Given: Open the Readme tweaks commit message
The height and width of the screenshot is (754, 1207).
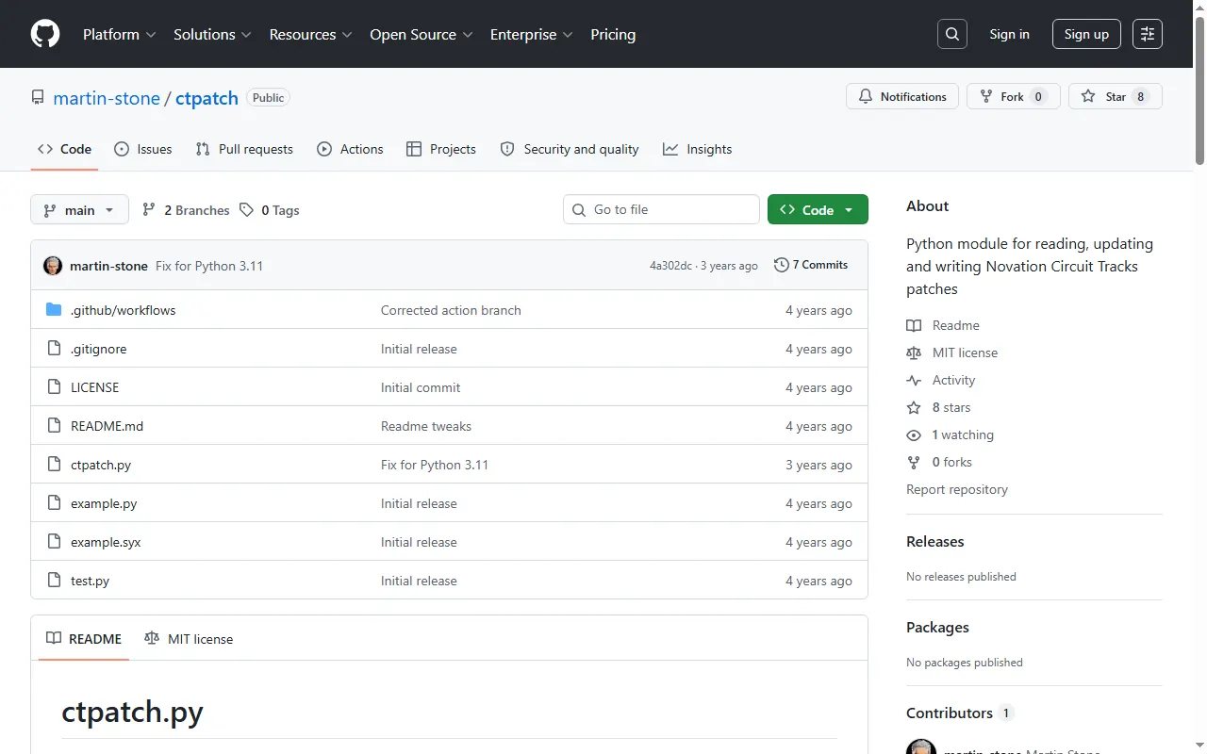Looking at the screenshot, I should coord(426,426).
